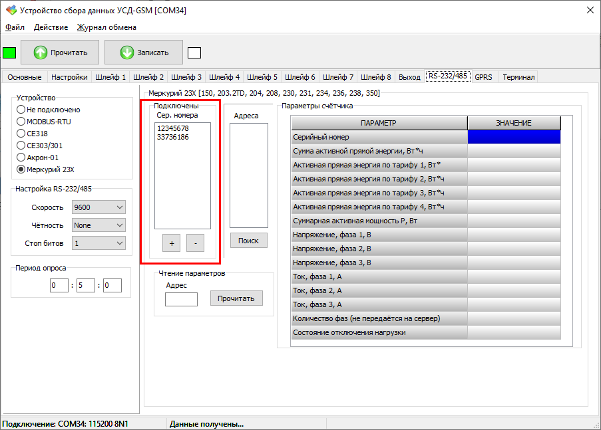Select Активная прямая энергия по тарифу 4 row
Screen dimensions: 601x430
[379, 207]
